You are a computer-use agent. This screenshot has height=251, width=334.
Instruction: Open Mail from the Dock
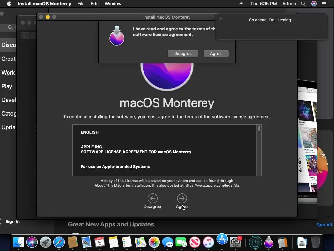86,243
